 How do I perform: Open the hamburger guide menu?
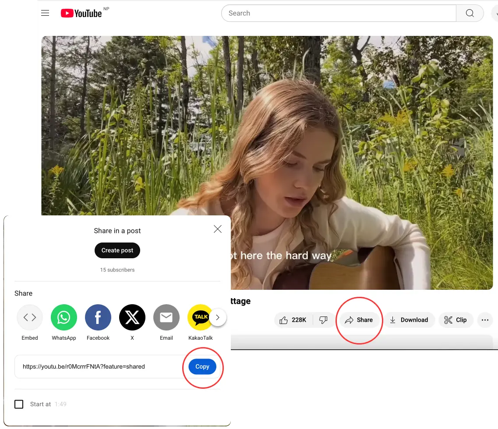(x=45, y=13)
